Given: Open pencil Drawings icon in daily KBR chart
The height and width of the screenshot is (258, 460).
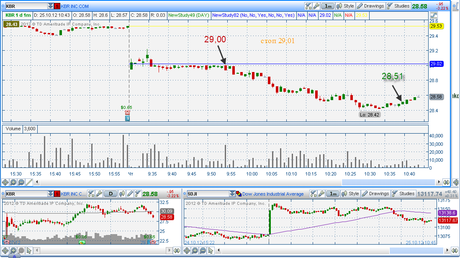Looking at the screenshot, I should pyautogui.click(x=130, y=194).
